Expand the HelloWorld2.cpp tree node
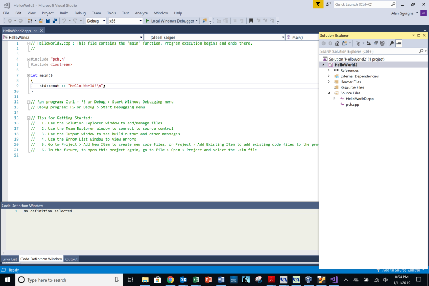429x286 pixels. (x=334, y=99)
